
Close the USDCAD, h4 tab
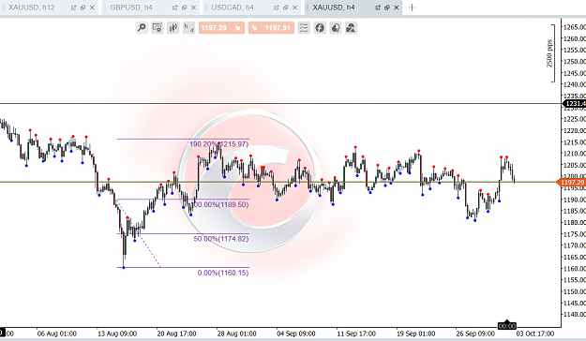click(x=294, y=7)
